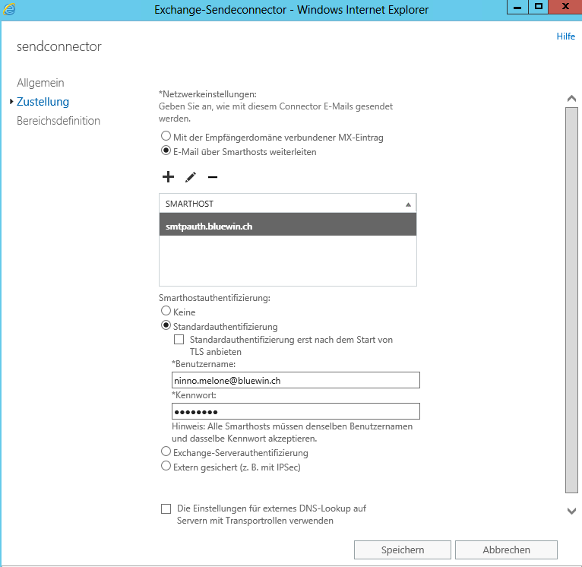Click the Internet Explorer logo in the title bar
Viewport: 582px width, 567px height.
click(9, 9)
